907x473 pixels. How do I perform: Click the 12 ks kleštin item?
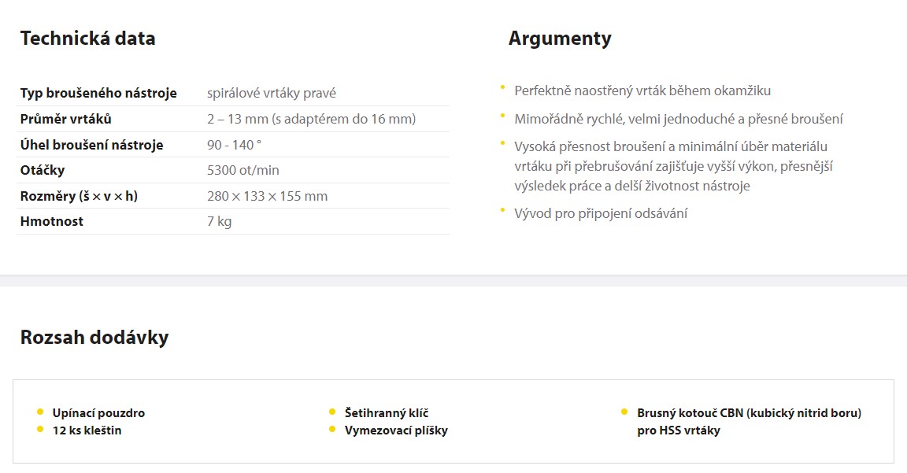click(87, 431)
